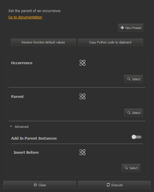Click magnifier icon in Insert Before Select button
This screenshot has height=192, width=154.
126,168
